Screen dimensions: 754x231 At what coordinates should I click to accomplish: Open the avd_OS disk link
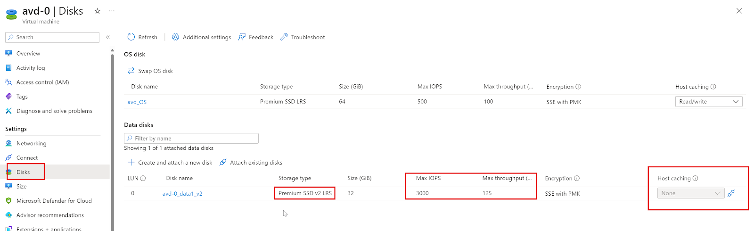coord(137,102)
